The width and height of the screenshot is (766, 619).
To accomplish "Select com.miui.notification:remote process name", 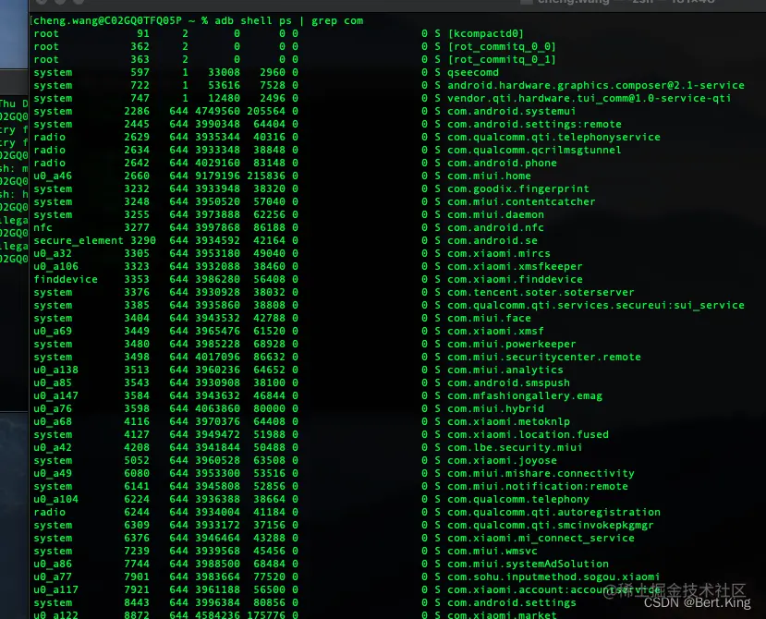I will pos(538,487).
